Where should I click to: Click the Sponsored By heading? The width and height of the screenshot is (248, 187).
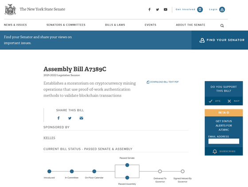point(57,127)
